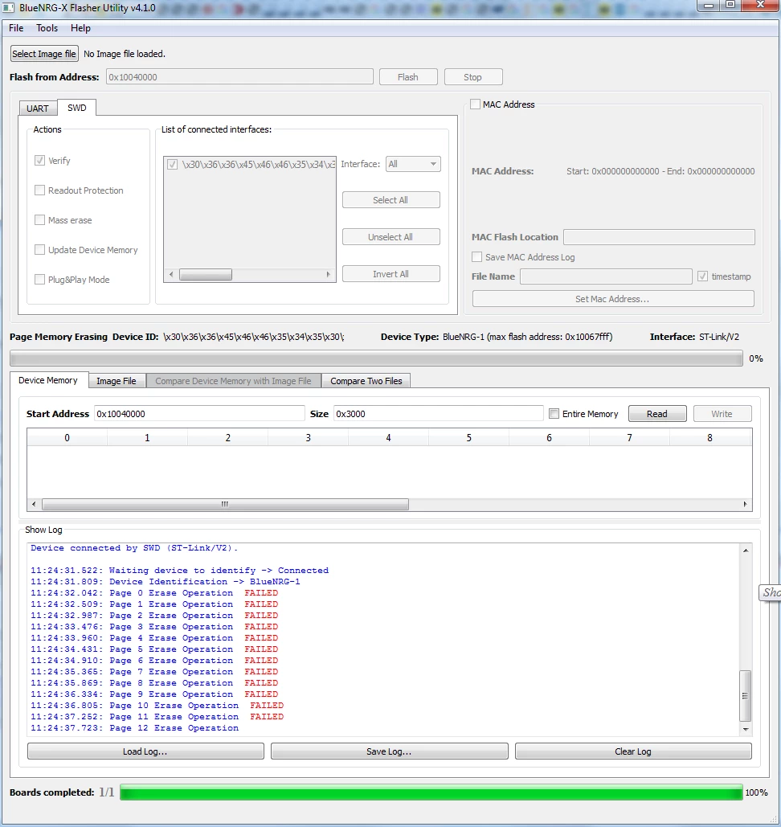781x827 pixels.
Task: Click log scrollbar up arrow
Action: pyautogui.click(x=746, y=551)
